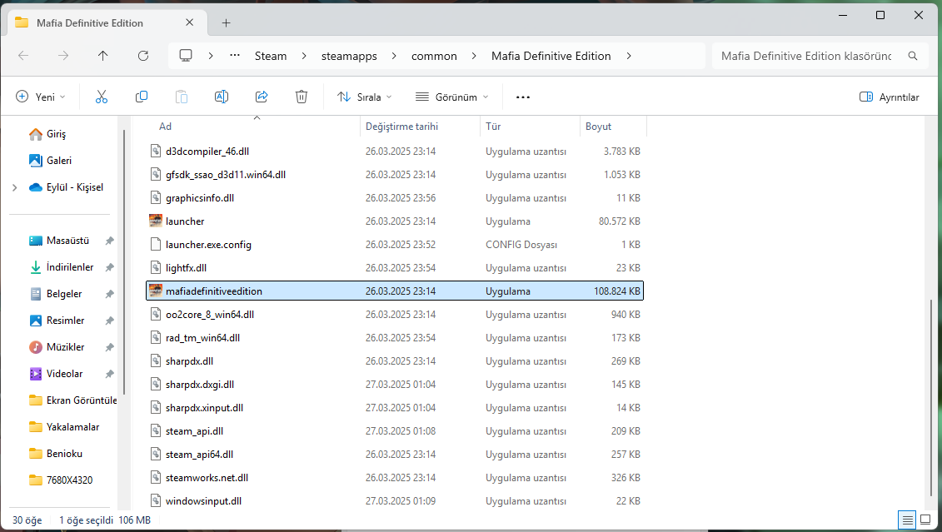
Task: Click the Delete trash icon
Action: (x=302, y=97)
